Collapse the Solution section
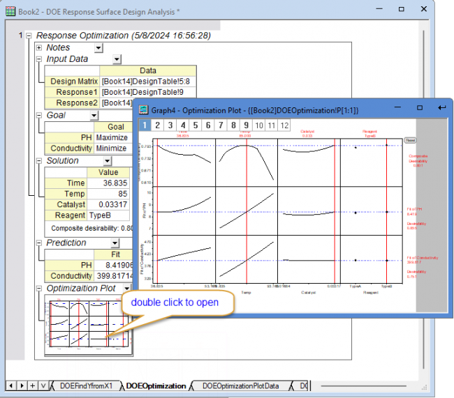Screen dimensions: 454x398 pyautogui.click(x=39, y=161)
